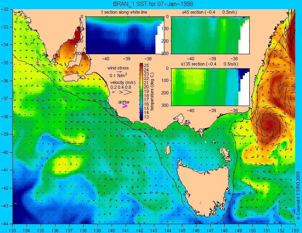This screenshot has height=233, width=302.
Task: Click the 'drifter' legend label
Action: point(124,102)
